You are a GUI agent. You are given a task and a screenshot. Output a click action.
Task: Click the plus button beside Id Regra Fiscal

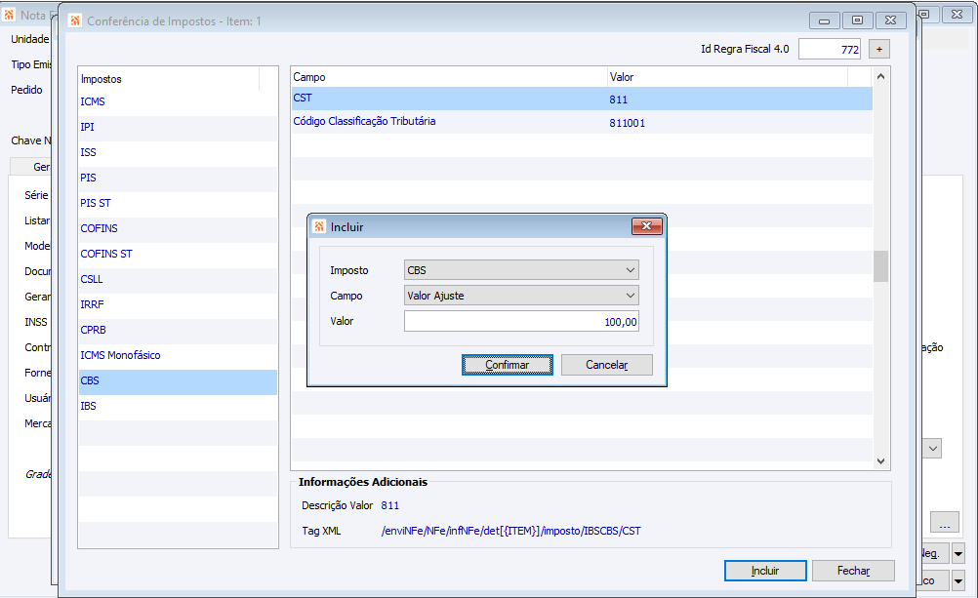click(879, 49)
